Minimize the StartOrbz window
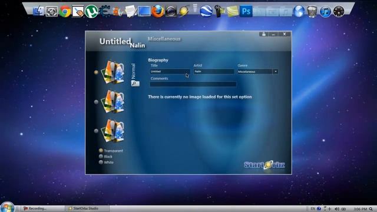377x212 pixels. coord(273,34)
